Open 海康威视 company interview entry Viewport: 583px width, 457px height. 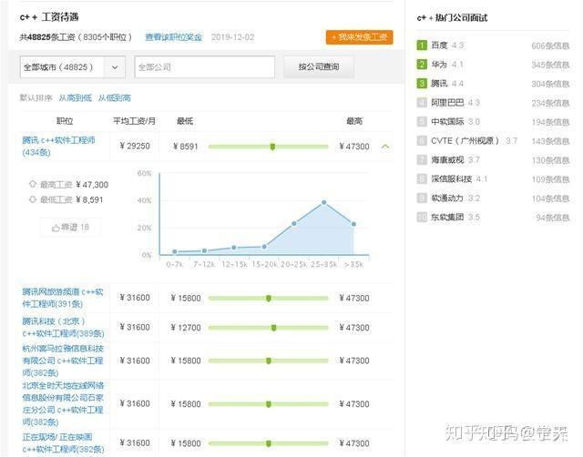tap(447, 159)
